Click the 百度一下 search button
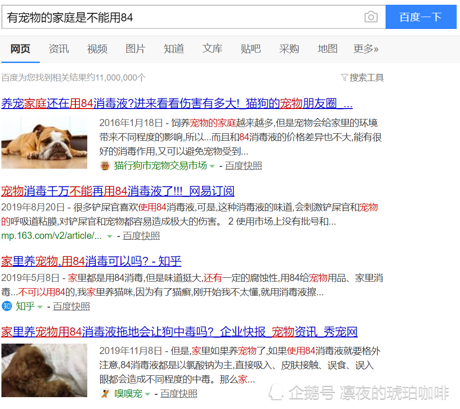This screenshot has height=409, width=460. pyautogui.click(x=421, y=17)
